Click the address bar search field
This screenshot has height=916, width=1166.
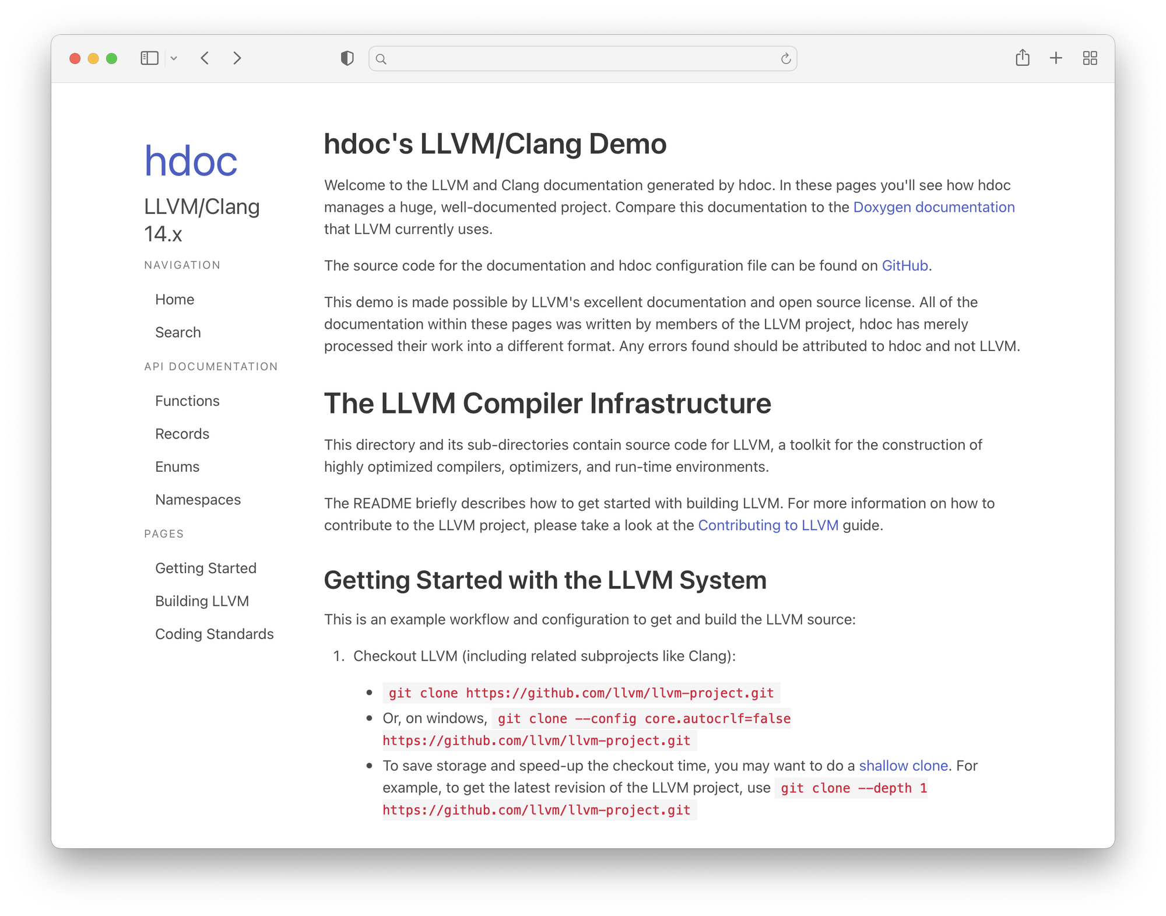tap(583, 58)
